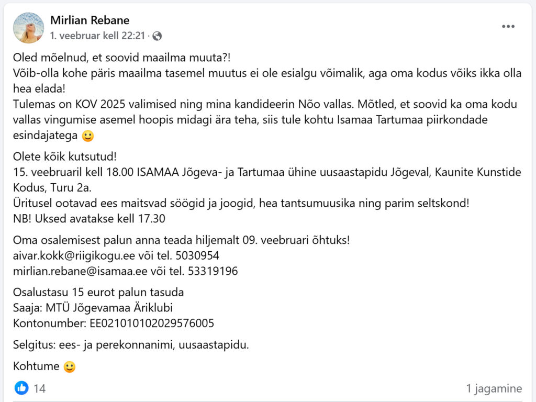Click the 'Olete kõik kutsutud!' line
536x402 pixels.
coord(64,157)
